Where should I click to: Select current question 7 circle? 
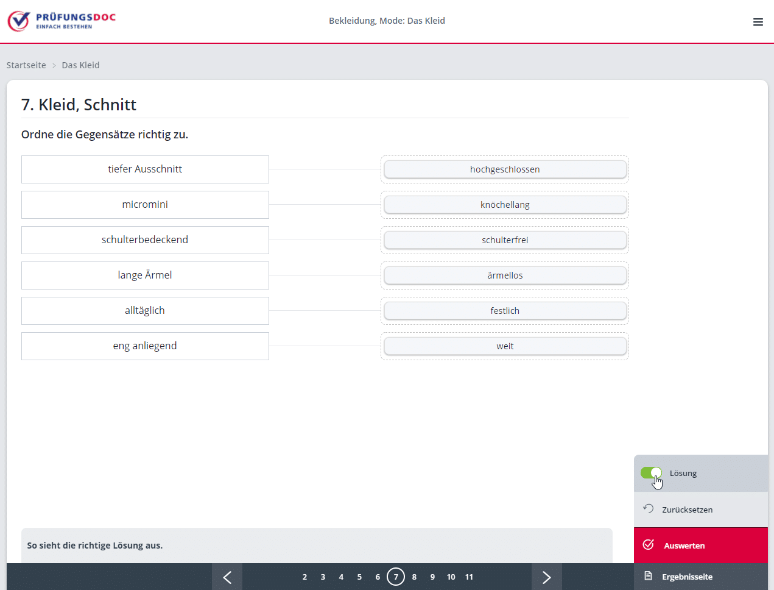tap(396, 577)
